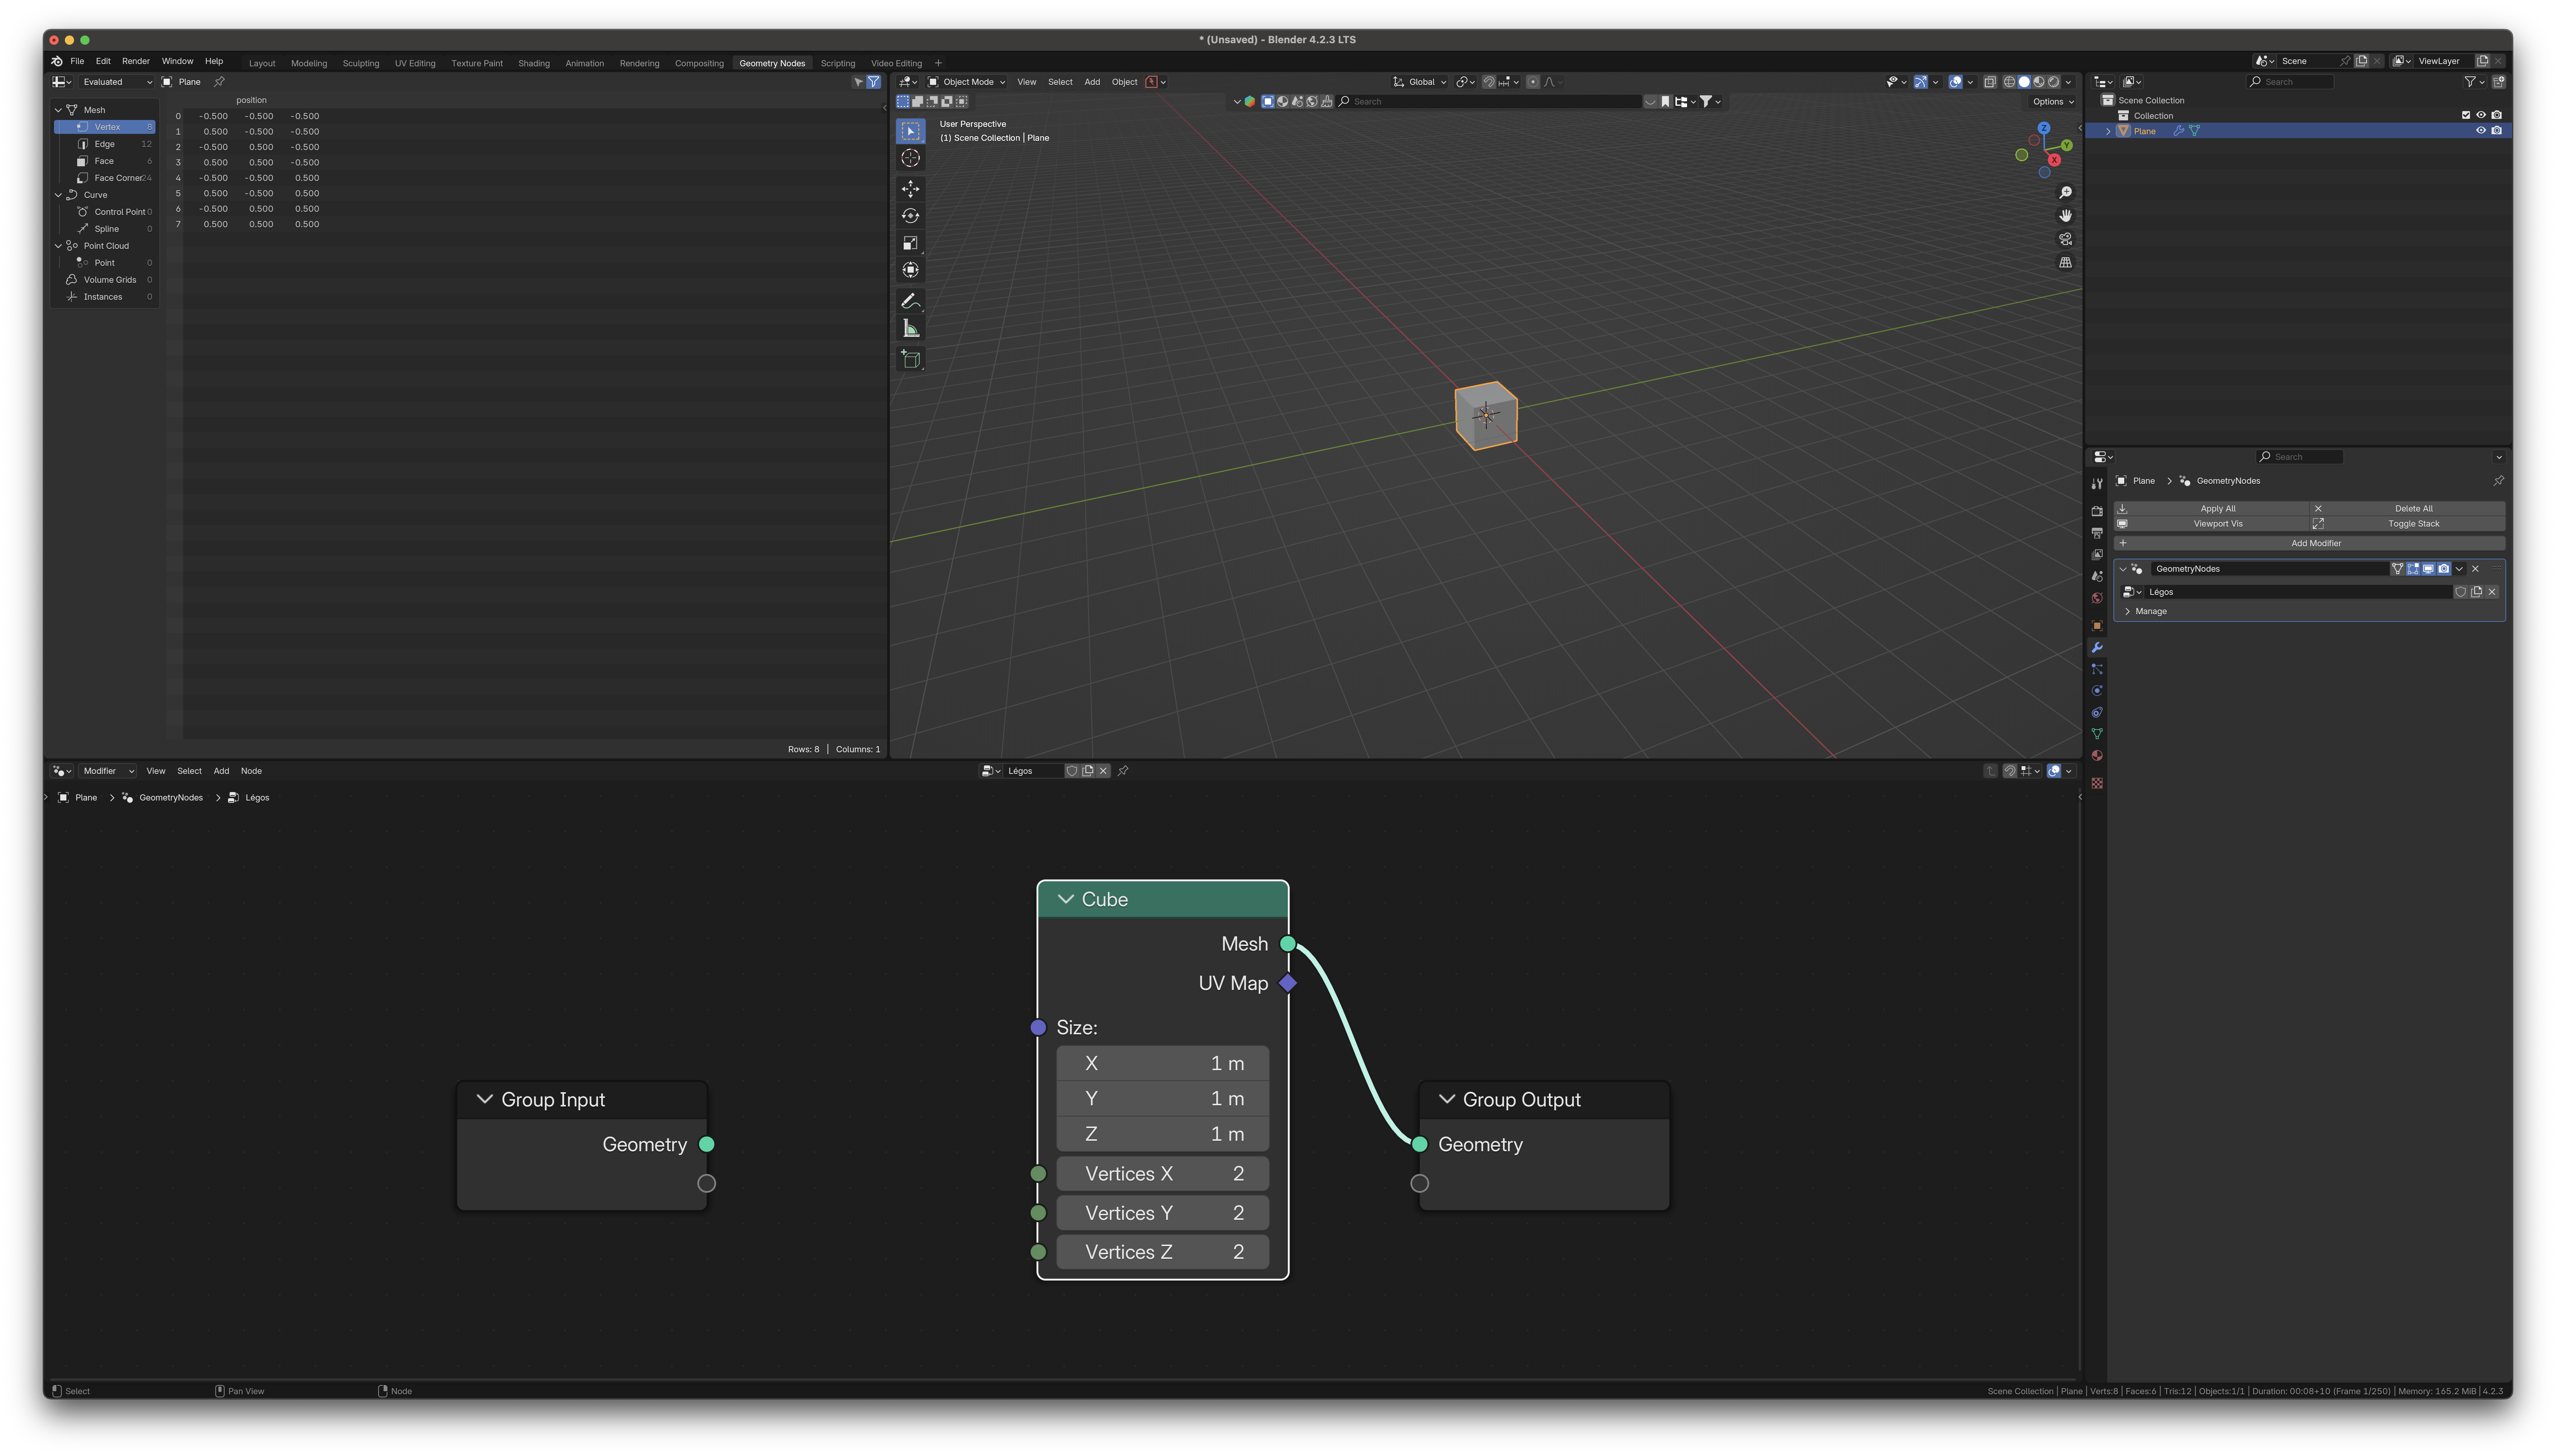This screenshot has width=2556, height=1456.
Task: Pick the Transform tool
Action: pos(910,270)
